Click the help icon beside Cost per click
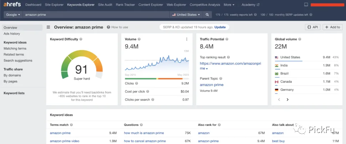 pos(148,91)
